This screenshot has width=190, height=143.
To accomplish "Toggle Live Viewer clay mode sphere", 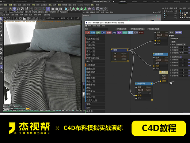I will coord(28,18).
